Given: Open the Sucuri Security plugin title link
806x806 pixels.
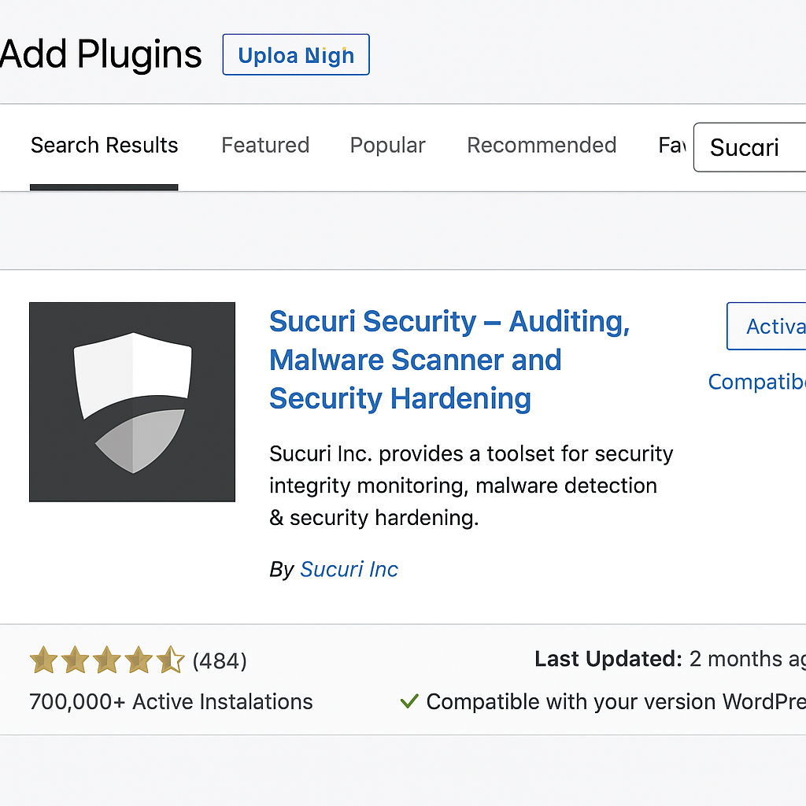Looking at the screenshot, I should click(x=449, y=360).
